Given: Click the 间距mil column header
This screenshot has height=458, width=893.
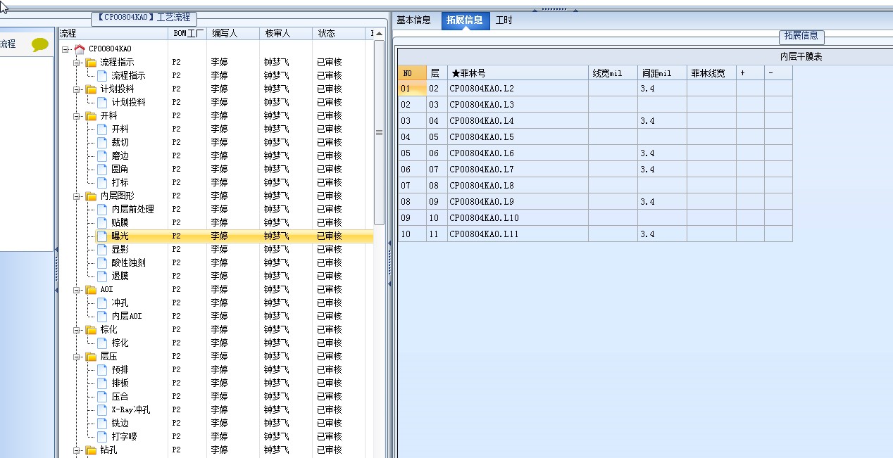Looking at the screenshot, I should [x=662, y=73].
